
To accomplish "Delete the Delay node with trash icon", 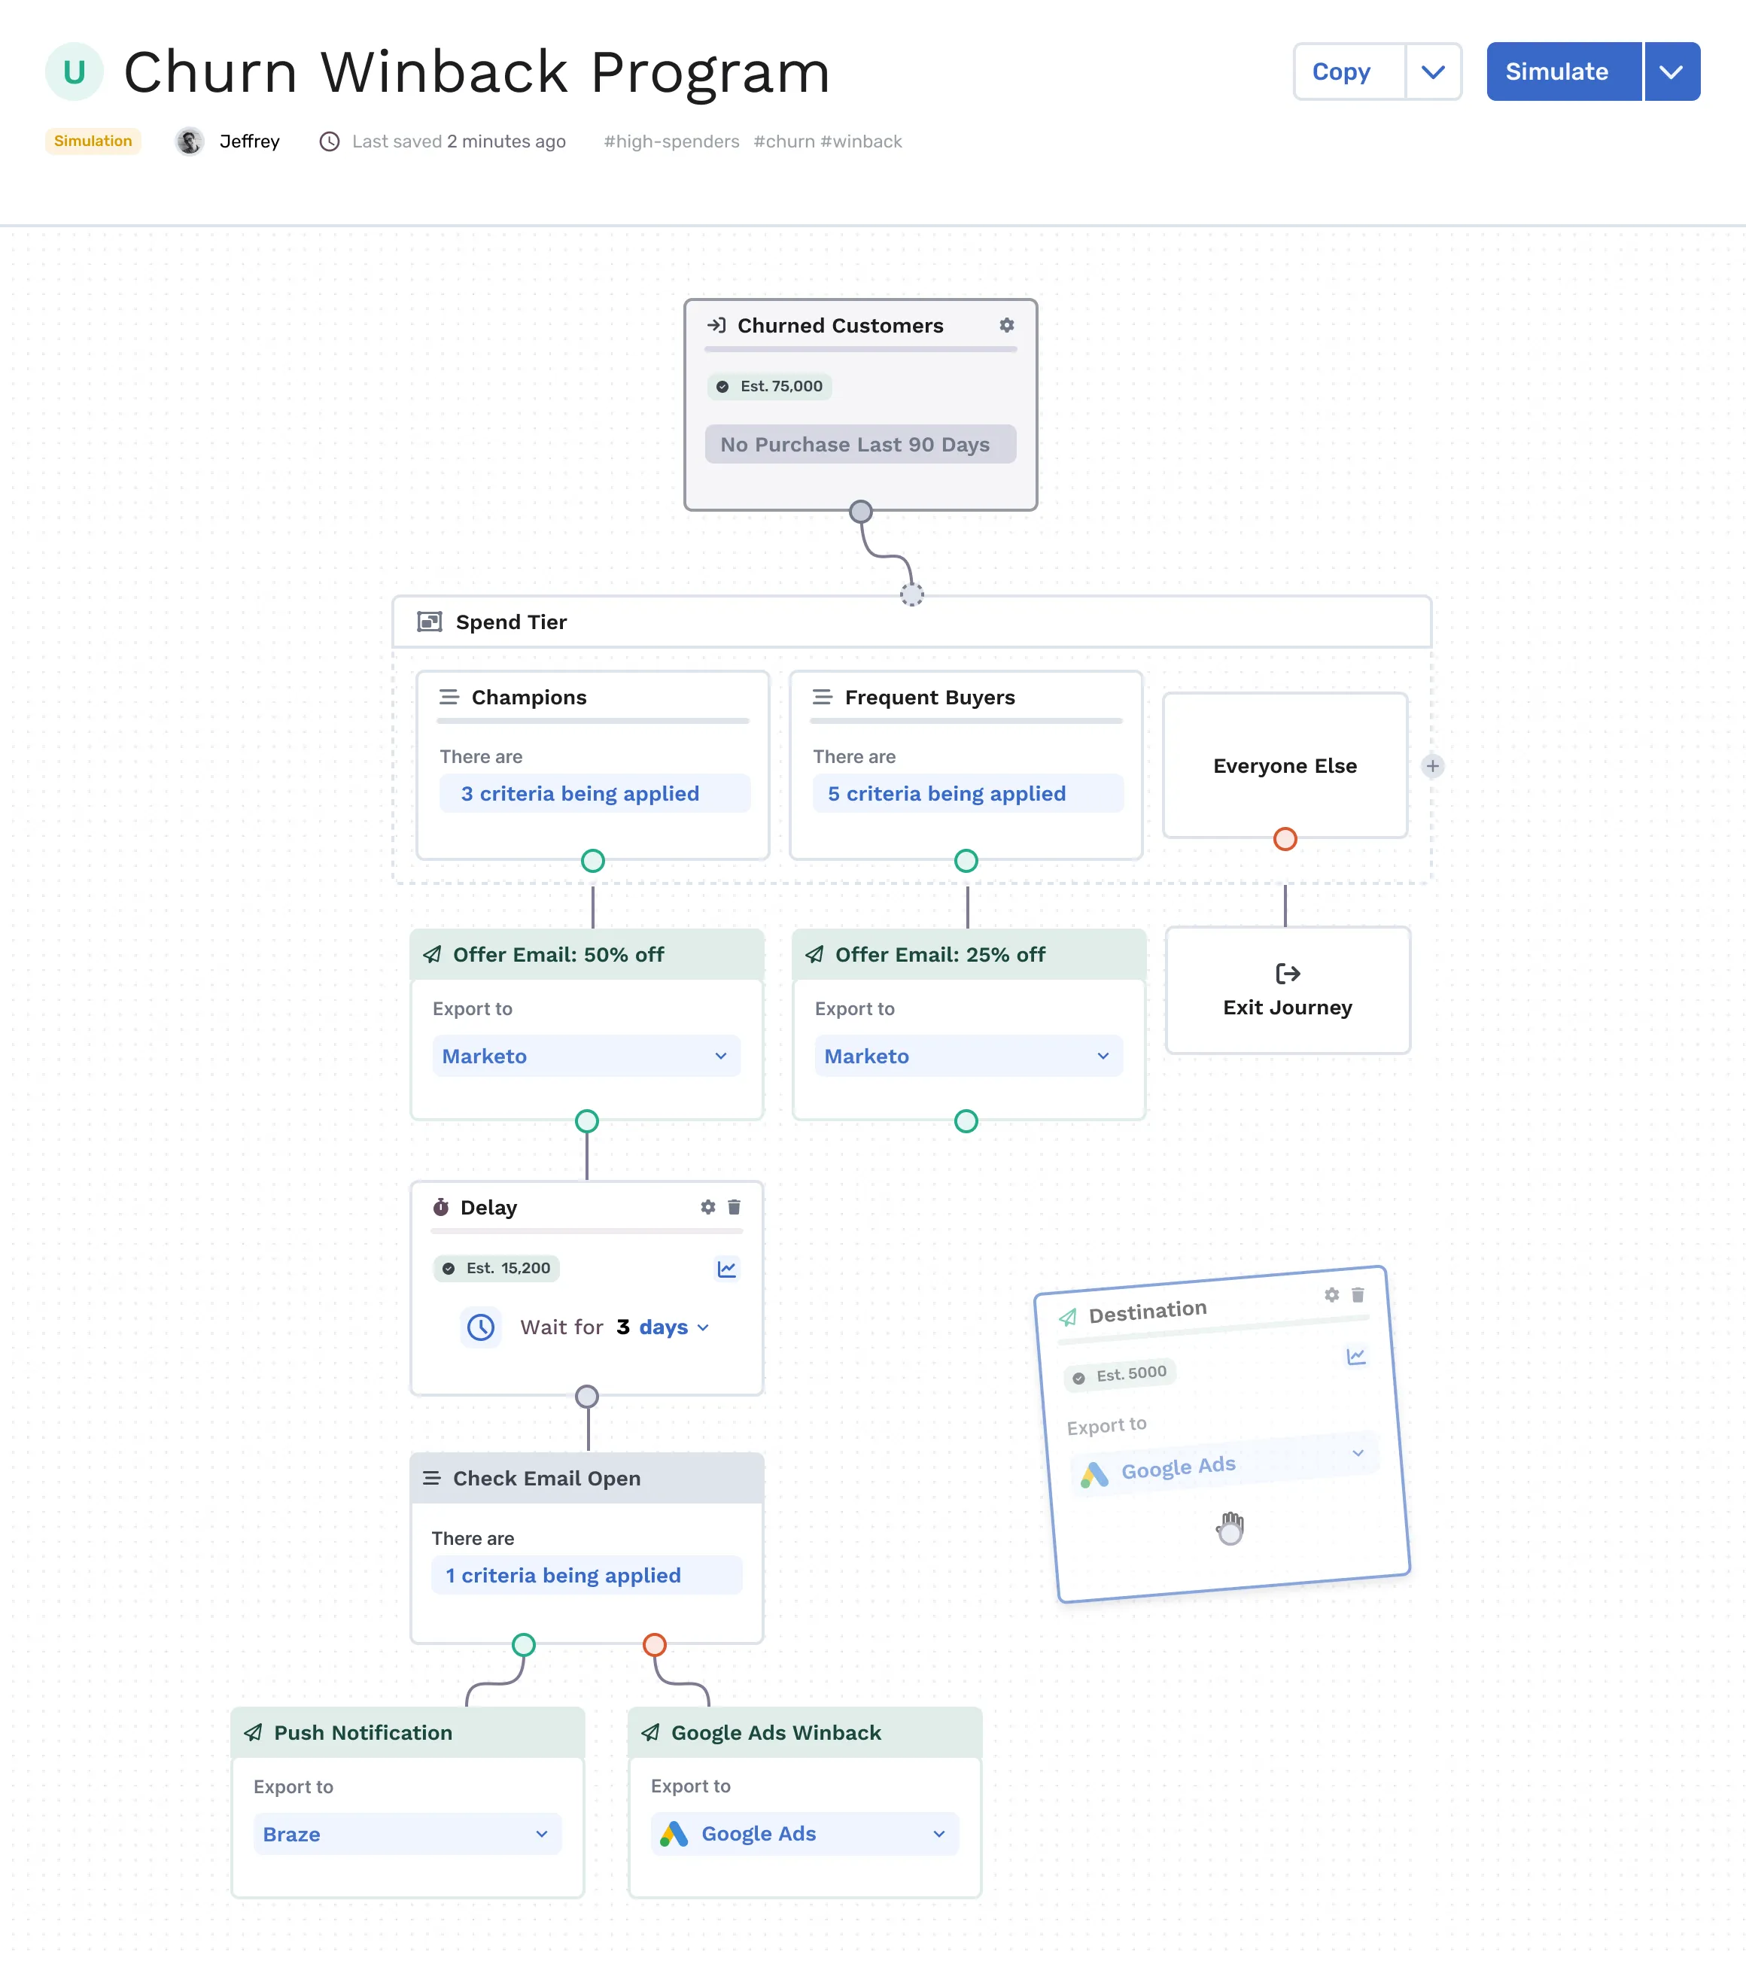I will coord(734,1207).
